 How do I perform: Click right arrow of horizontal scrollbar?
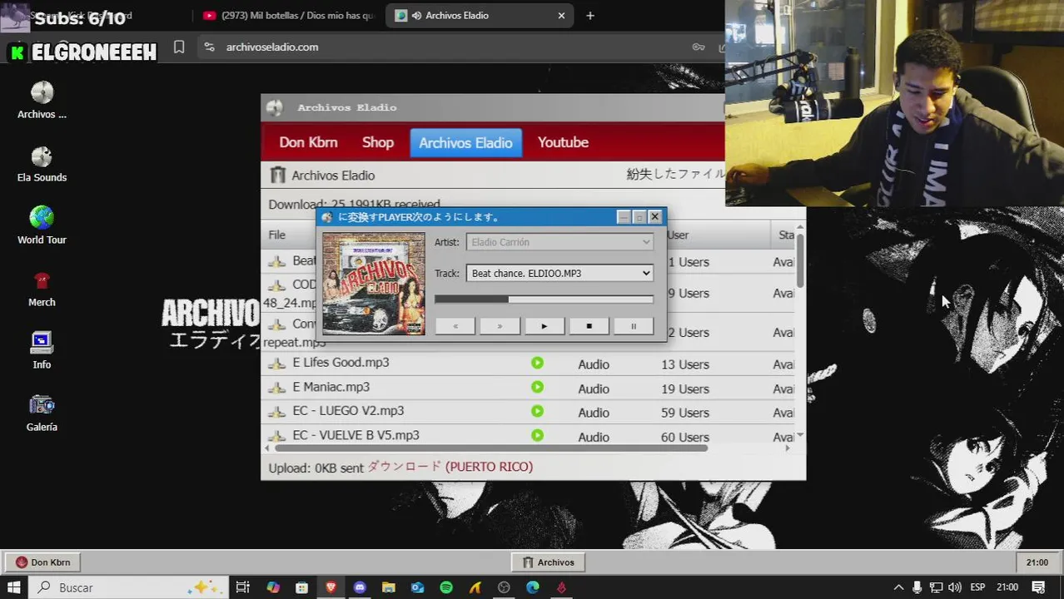(788, 448)
